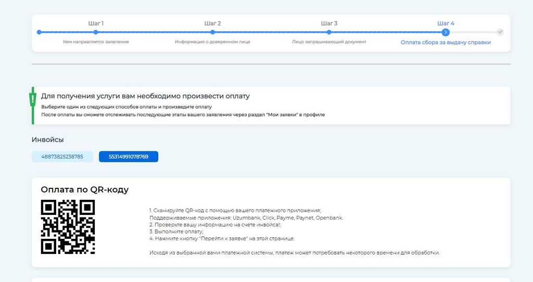
Task: Select invoice 48873825238785
Action: pos(62,157)
